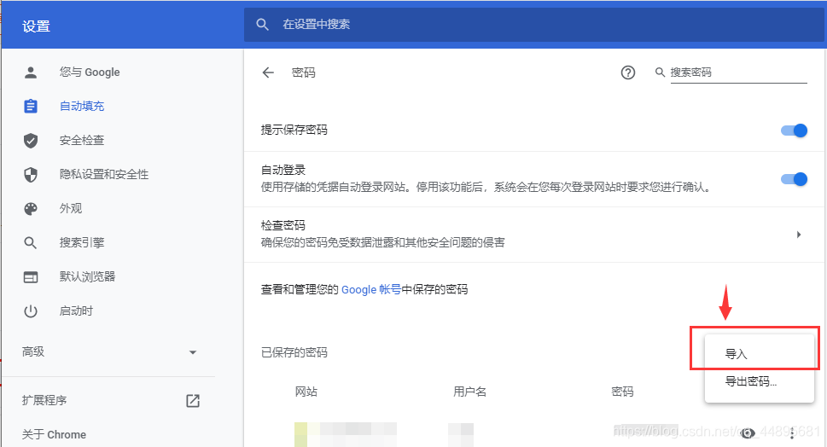Click the 自动登录 label text

[283, 171]
